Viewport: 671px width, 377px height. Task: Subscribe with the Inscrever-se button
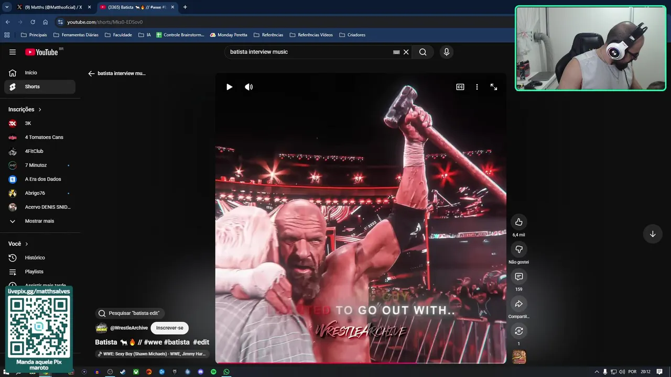(x=169, y=328)
